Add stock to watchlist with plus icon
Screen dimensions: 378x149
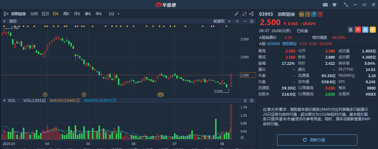click(x=373, y=30)
